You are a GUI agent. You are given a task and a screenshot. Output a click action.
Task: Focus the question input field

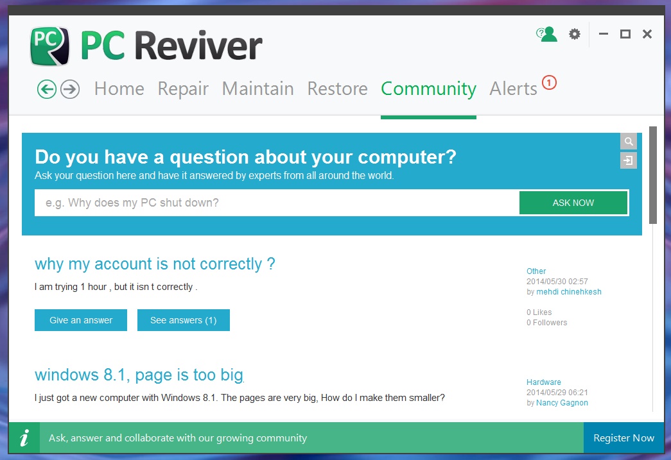click(277, 203)
